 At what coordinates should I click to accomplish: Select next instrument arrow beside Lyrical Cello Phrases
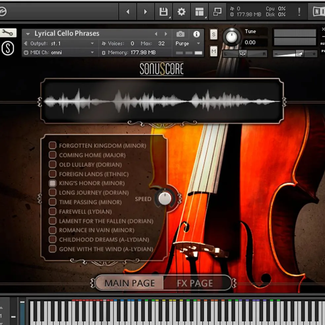click(x=165, y=34)
